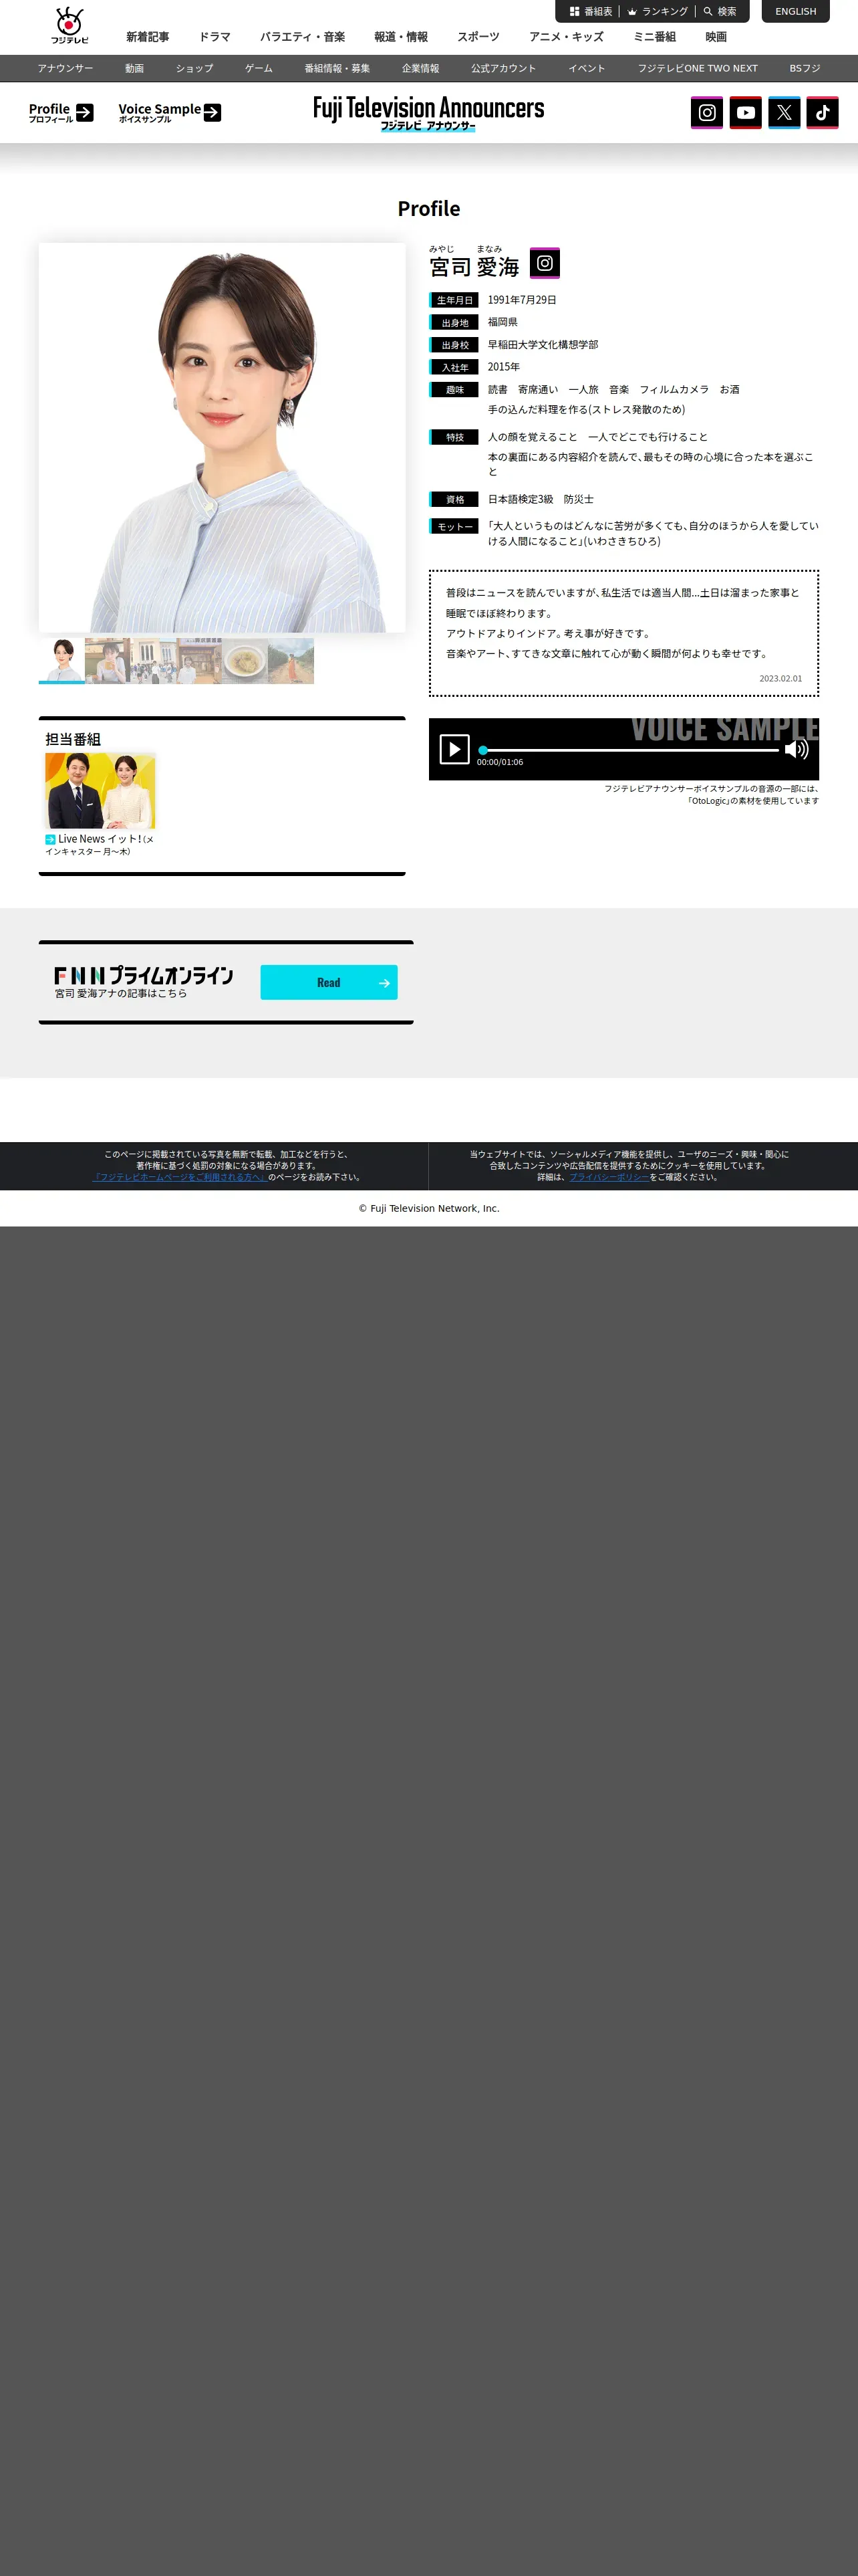Image resolution: width=858 pixels, height=2576 pixels.
Task: Open フジテレビONE TWO NEXT link
Action: tap(697, 68)
